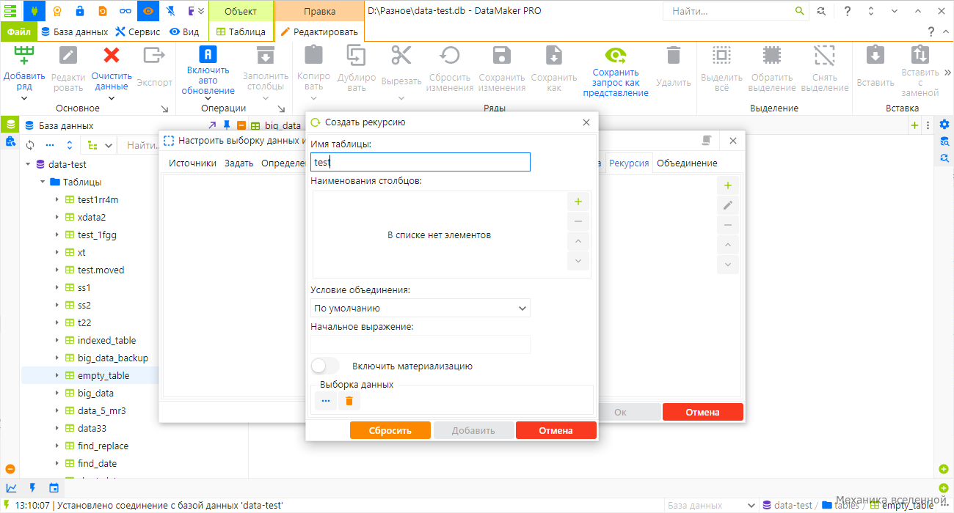This screenshot has height=513, width=954.
Task: Click the Снять выделение ribbon icon
Action: point(824,55)
